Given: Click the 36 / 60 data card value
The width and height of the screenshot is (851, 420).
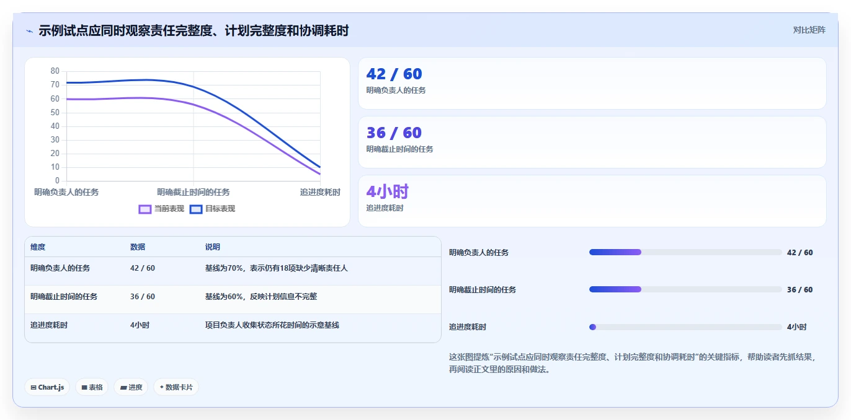Looking at the screenshot, I should tap(394, 133).
